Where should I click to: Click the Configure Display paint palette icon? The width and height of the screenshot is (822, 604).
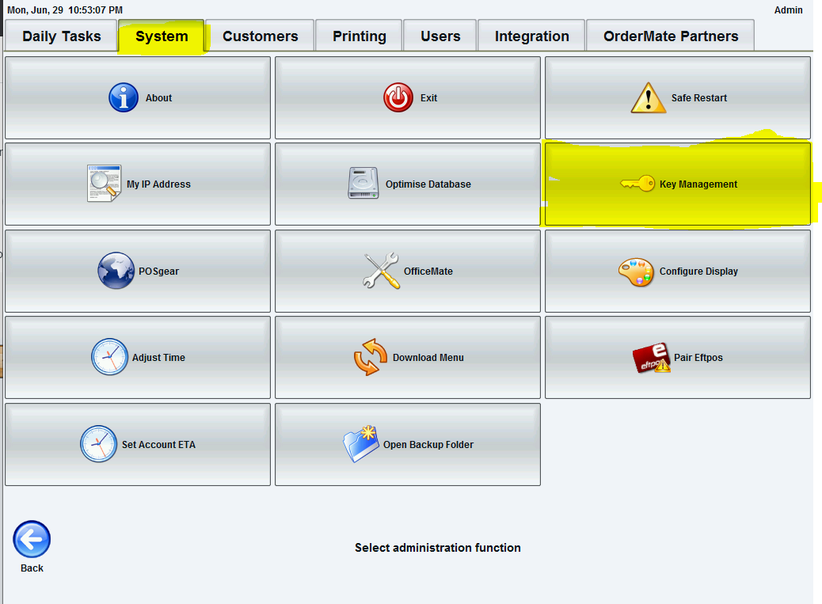636,272
